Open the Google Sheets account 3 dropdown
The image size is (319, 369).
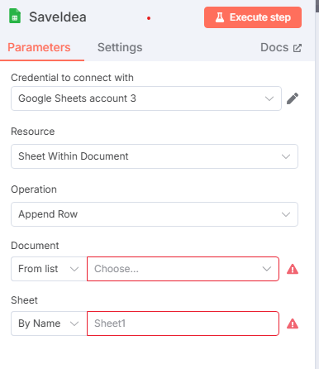[146, 98]
